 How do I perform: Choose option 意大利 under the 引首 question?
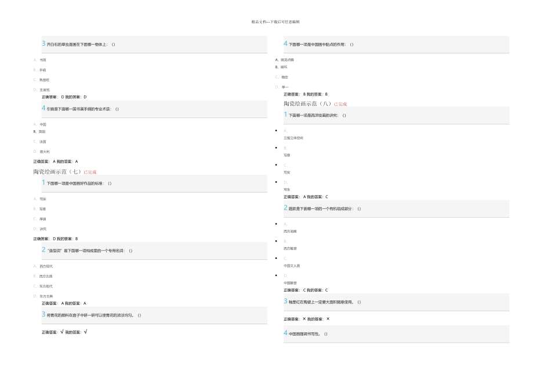(x=43, y=152)
